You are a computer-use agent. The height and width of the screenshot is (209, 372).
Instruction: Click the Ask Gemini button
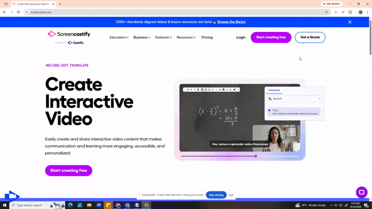tap(331, 4)
